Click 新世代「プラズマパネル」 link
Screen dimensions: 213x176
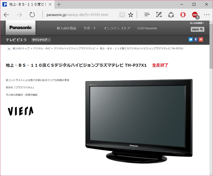(20, 87)
